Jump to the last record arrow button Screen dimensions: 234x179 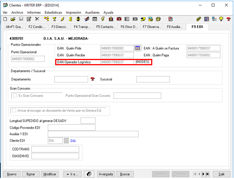coord(208,174)
